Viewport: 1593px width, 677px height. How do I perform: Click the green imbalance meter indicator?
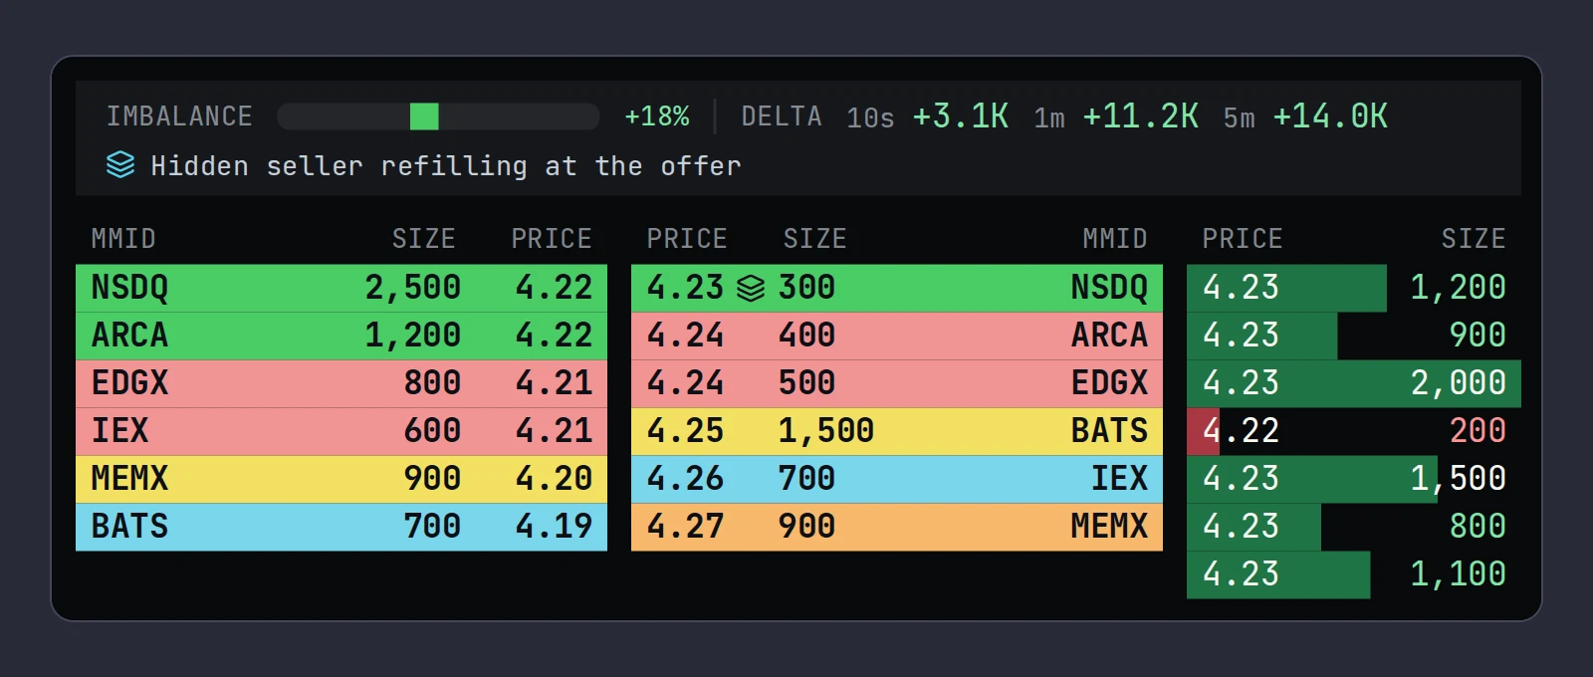tap(424, 116)
